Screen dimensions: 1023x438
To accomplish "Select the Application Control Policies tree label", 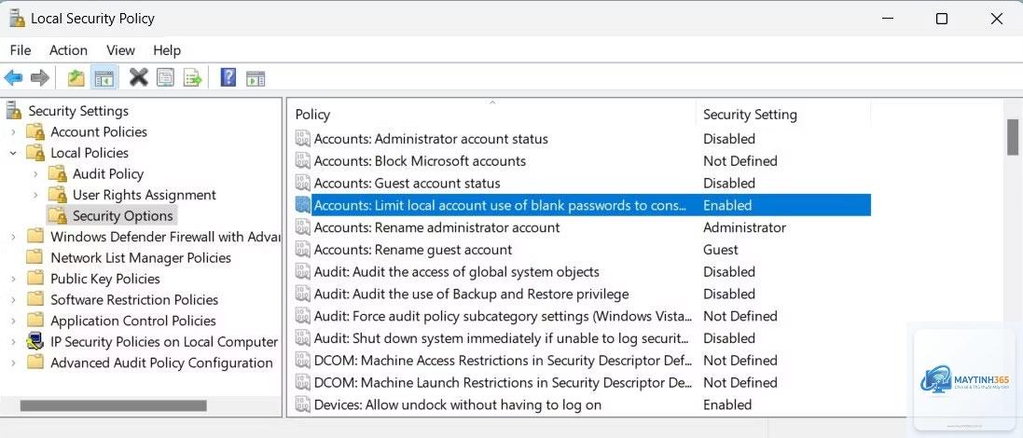I will 133,321.
